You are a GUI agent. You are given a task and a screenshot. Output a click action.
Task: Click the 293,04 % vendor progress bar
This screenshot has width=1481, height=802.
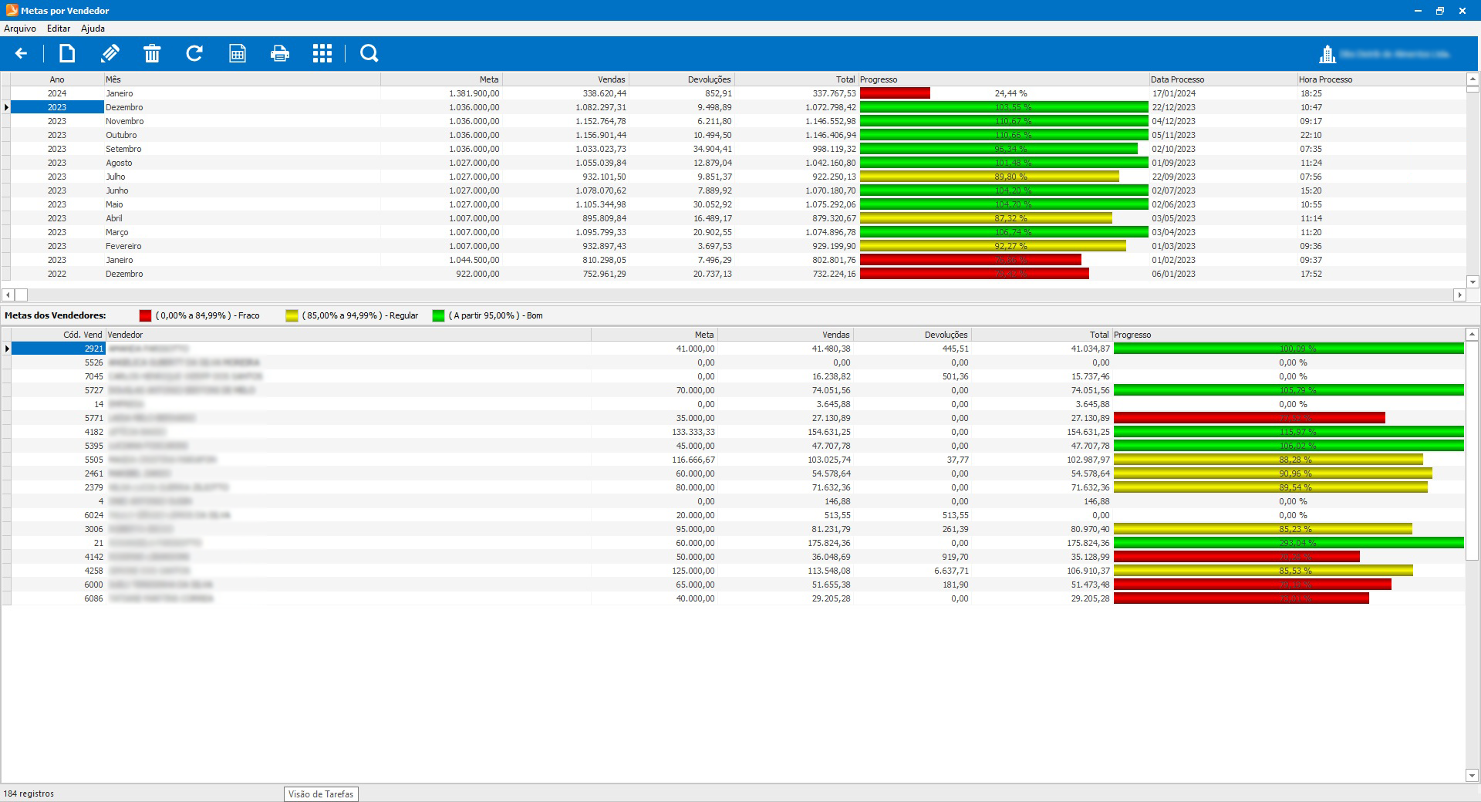click(x=1288, y=543)
